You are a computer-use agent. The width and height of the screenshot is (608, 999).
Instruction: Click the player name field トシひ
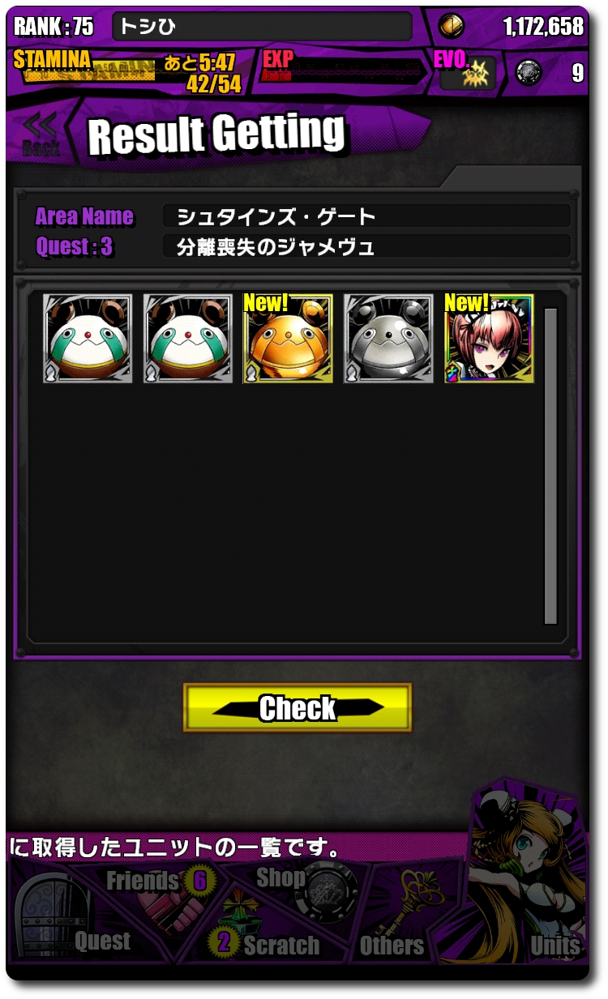coord(262,26)
